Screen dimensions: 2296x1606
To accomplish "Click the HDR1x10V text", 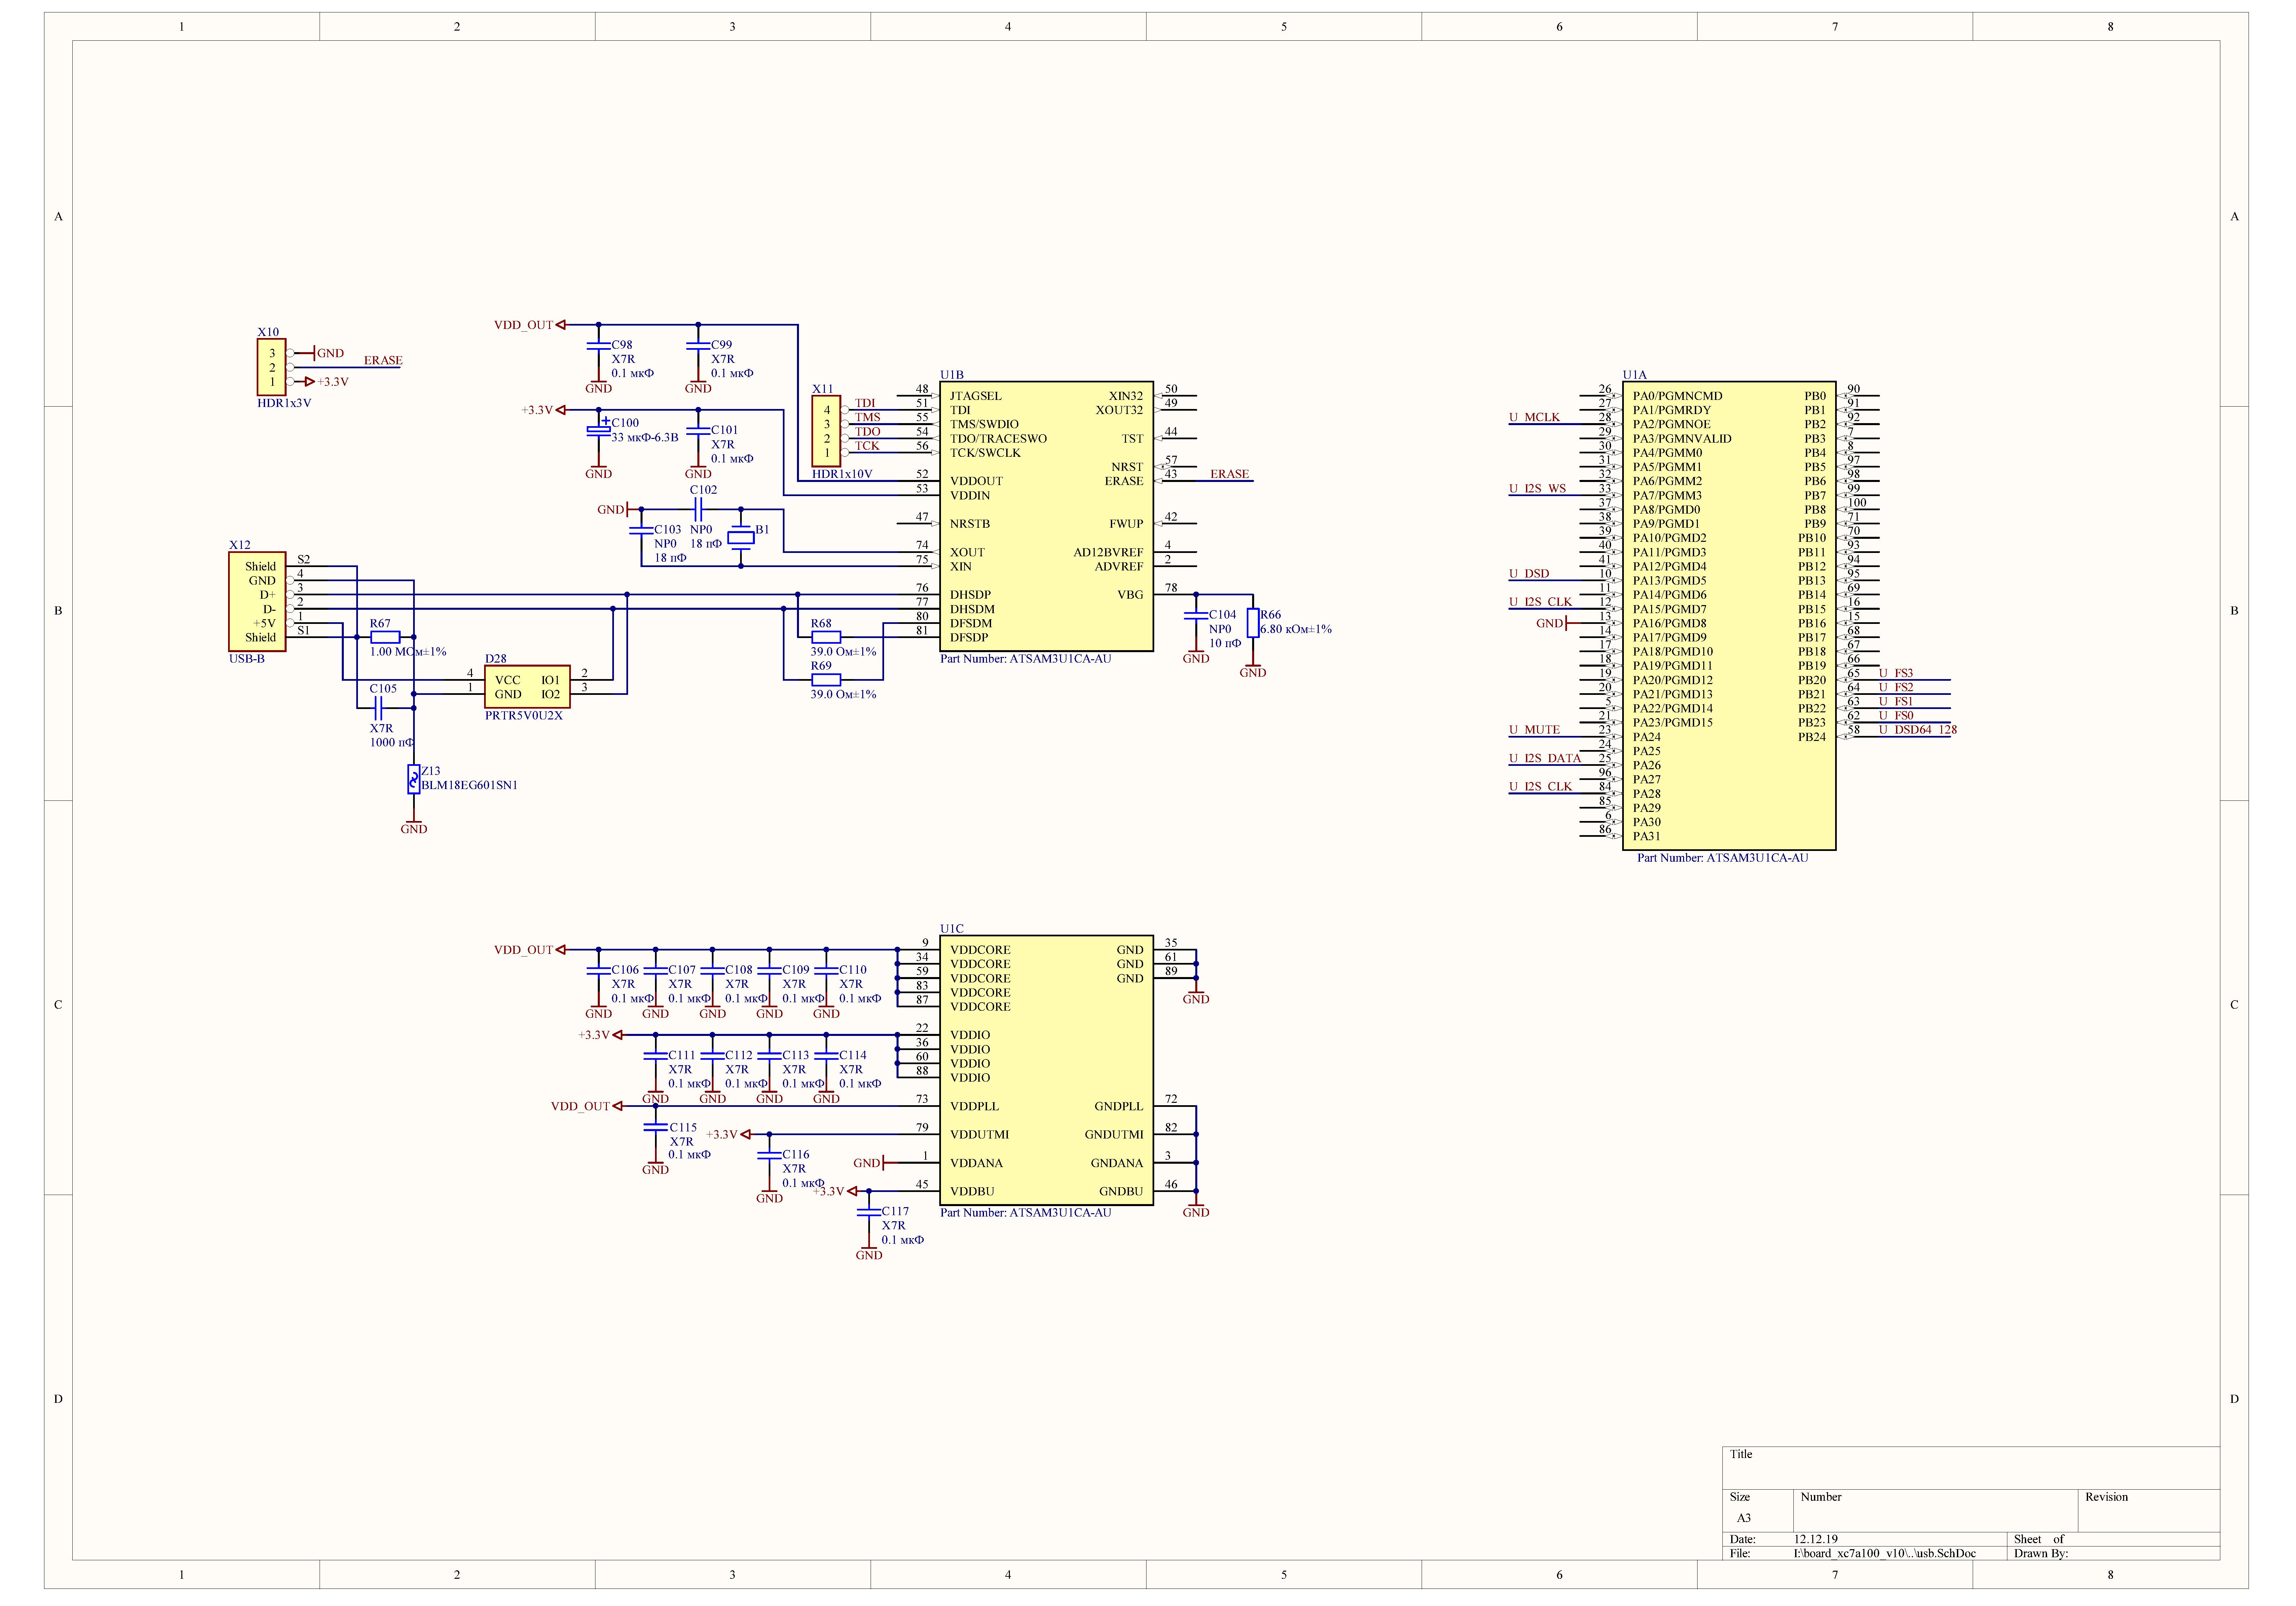I will 842,474.
